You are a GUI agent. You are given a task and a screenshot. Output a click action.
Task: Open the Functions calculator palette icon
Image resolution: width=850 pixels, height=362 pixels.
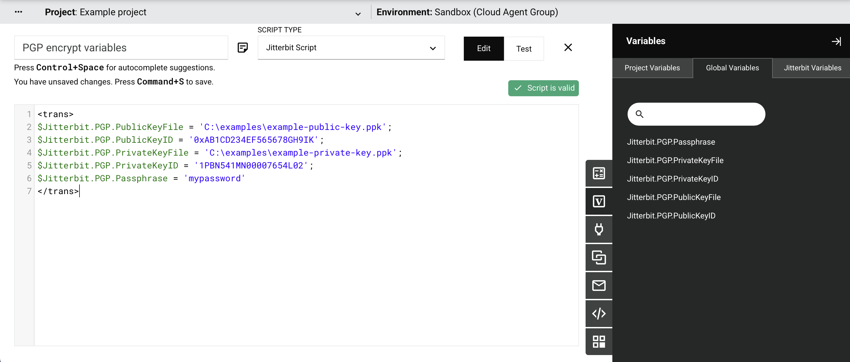(599, 174)
